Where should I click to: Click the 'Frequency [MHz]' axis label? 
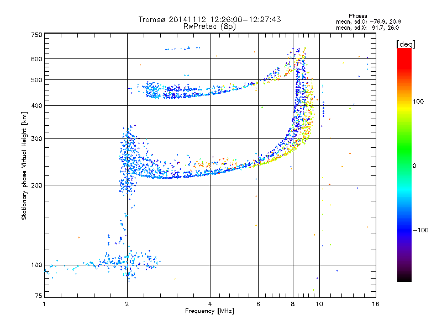point(209,311)
